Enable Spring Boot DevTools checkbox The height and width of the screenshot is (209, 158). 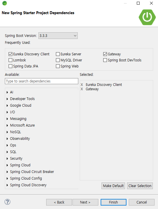105,60
